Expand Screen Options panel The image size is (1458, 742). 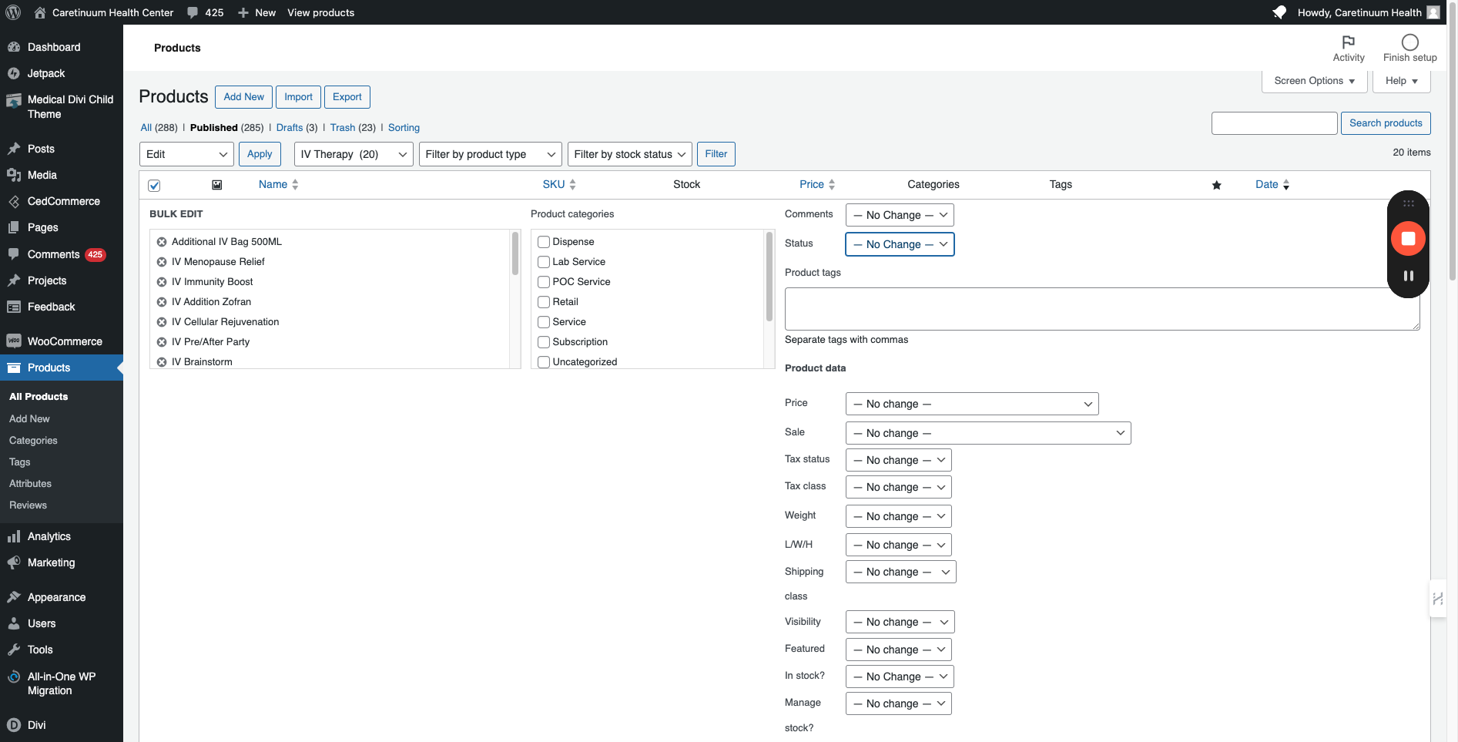pos(1314,81)
